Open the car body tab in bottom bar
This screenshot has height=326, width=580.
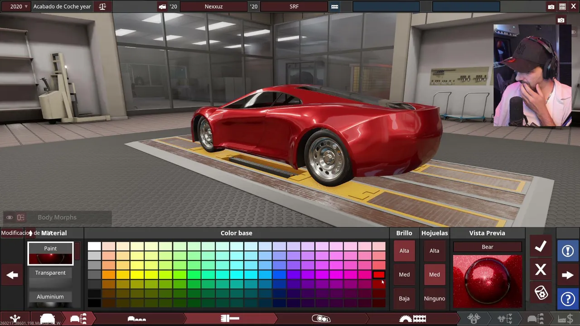(48, 319)
